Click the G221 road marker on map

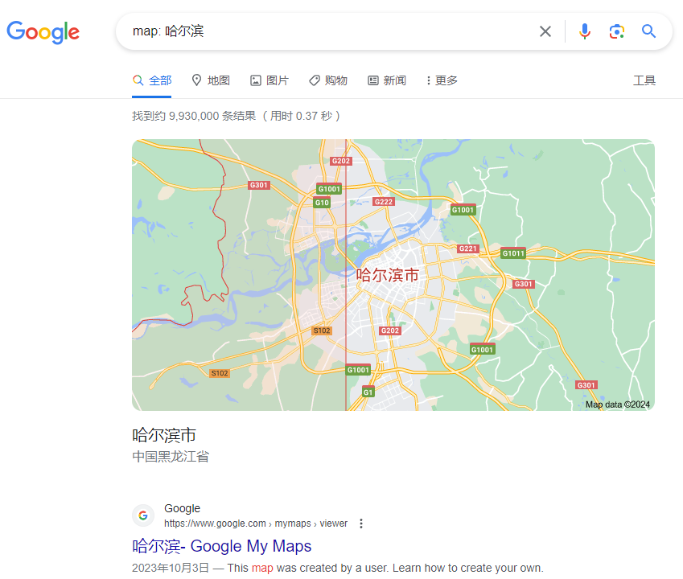click(x=468, y=248)
